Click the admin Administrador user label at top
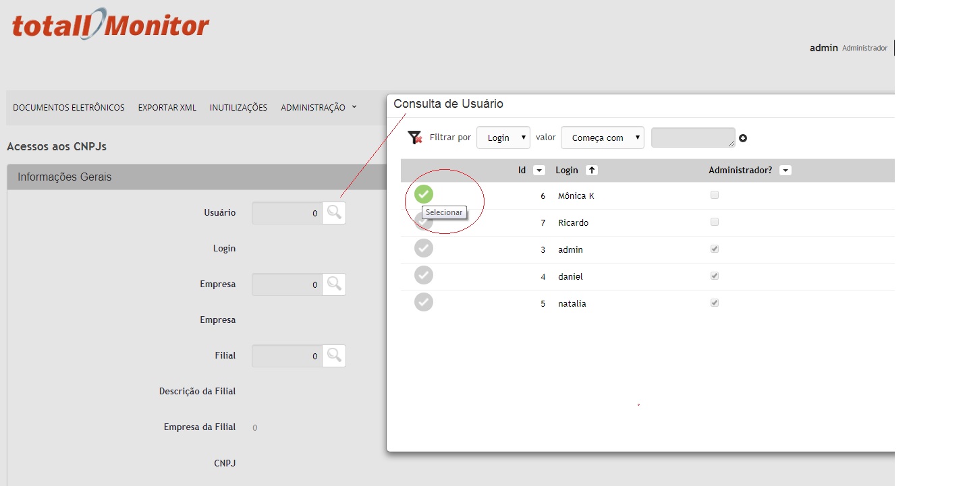 [x=848, y=48]
